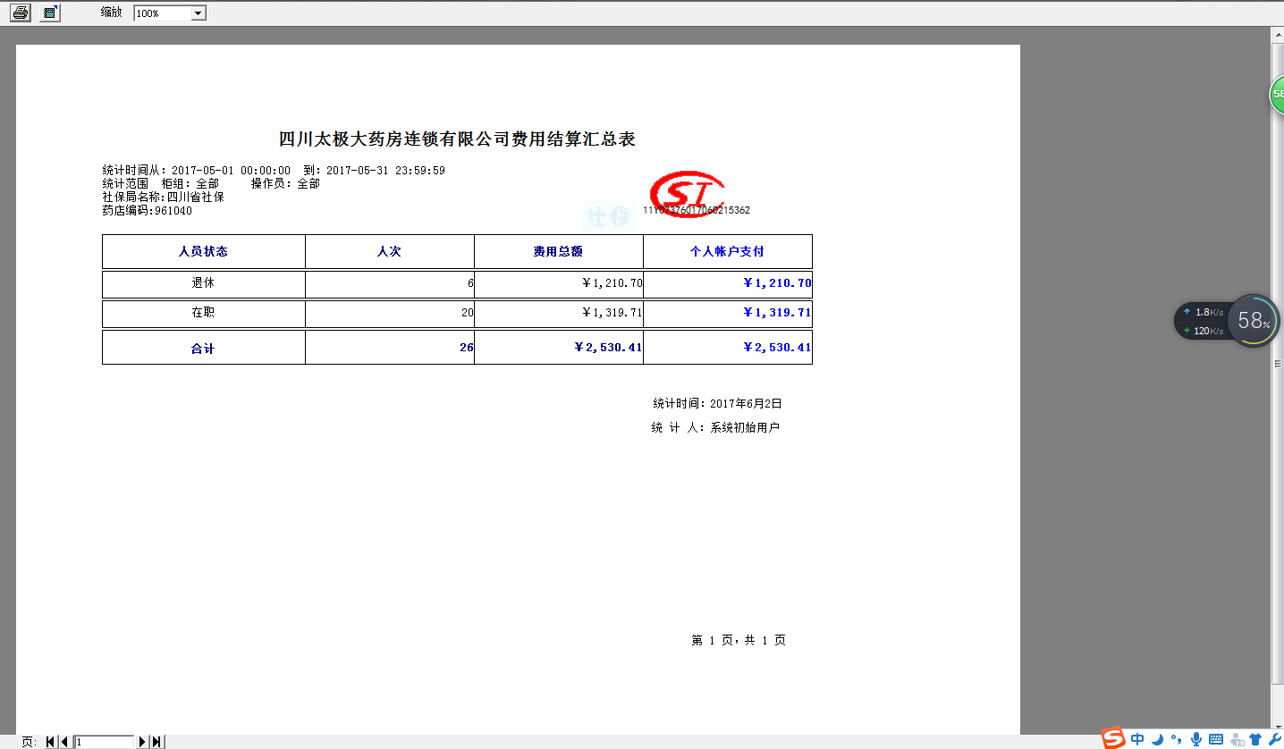Click the blue ￥1,210.70 个人帐户支付 cell

click(x=728, y=283)
